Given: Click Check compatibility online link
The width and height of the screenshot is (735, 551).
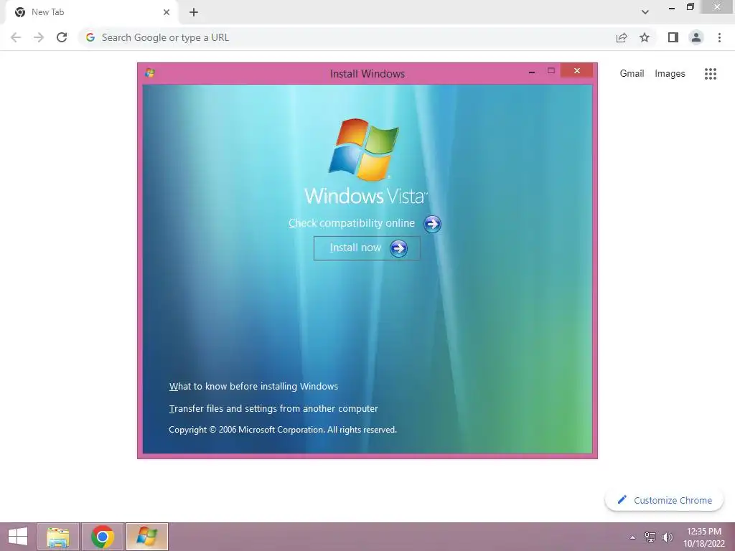Looking at the screenshot, I should click(352, 223).
